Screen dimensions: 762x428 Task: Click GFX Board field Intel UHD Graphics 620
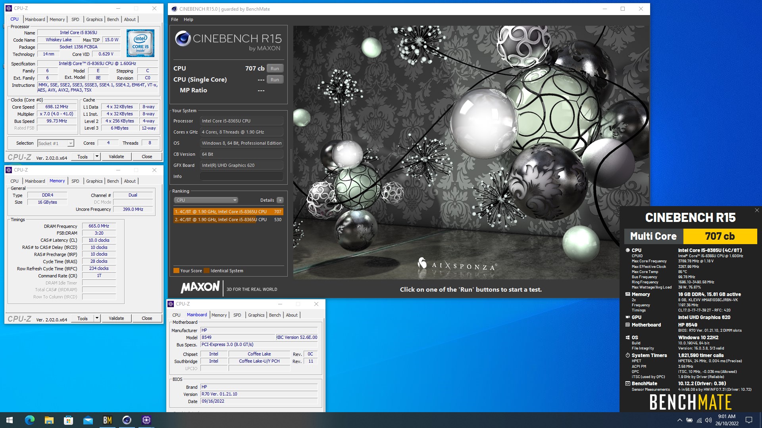tap(242, 165)
